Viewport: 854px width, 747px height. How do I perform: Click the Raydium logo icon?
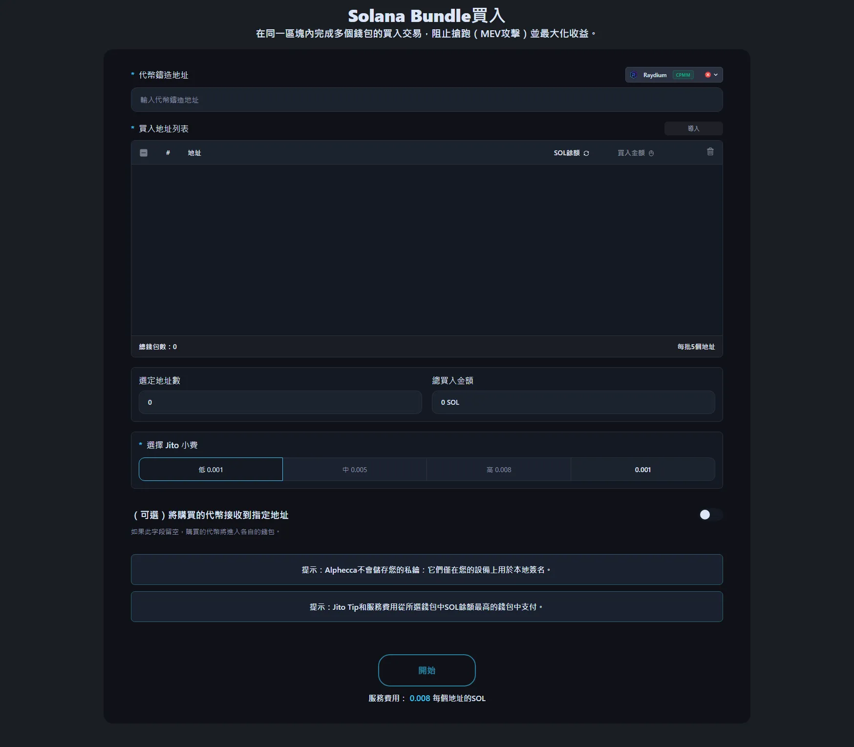634,75
